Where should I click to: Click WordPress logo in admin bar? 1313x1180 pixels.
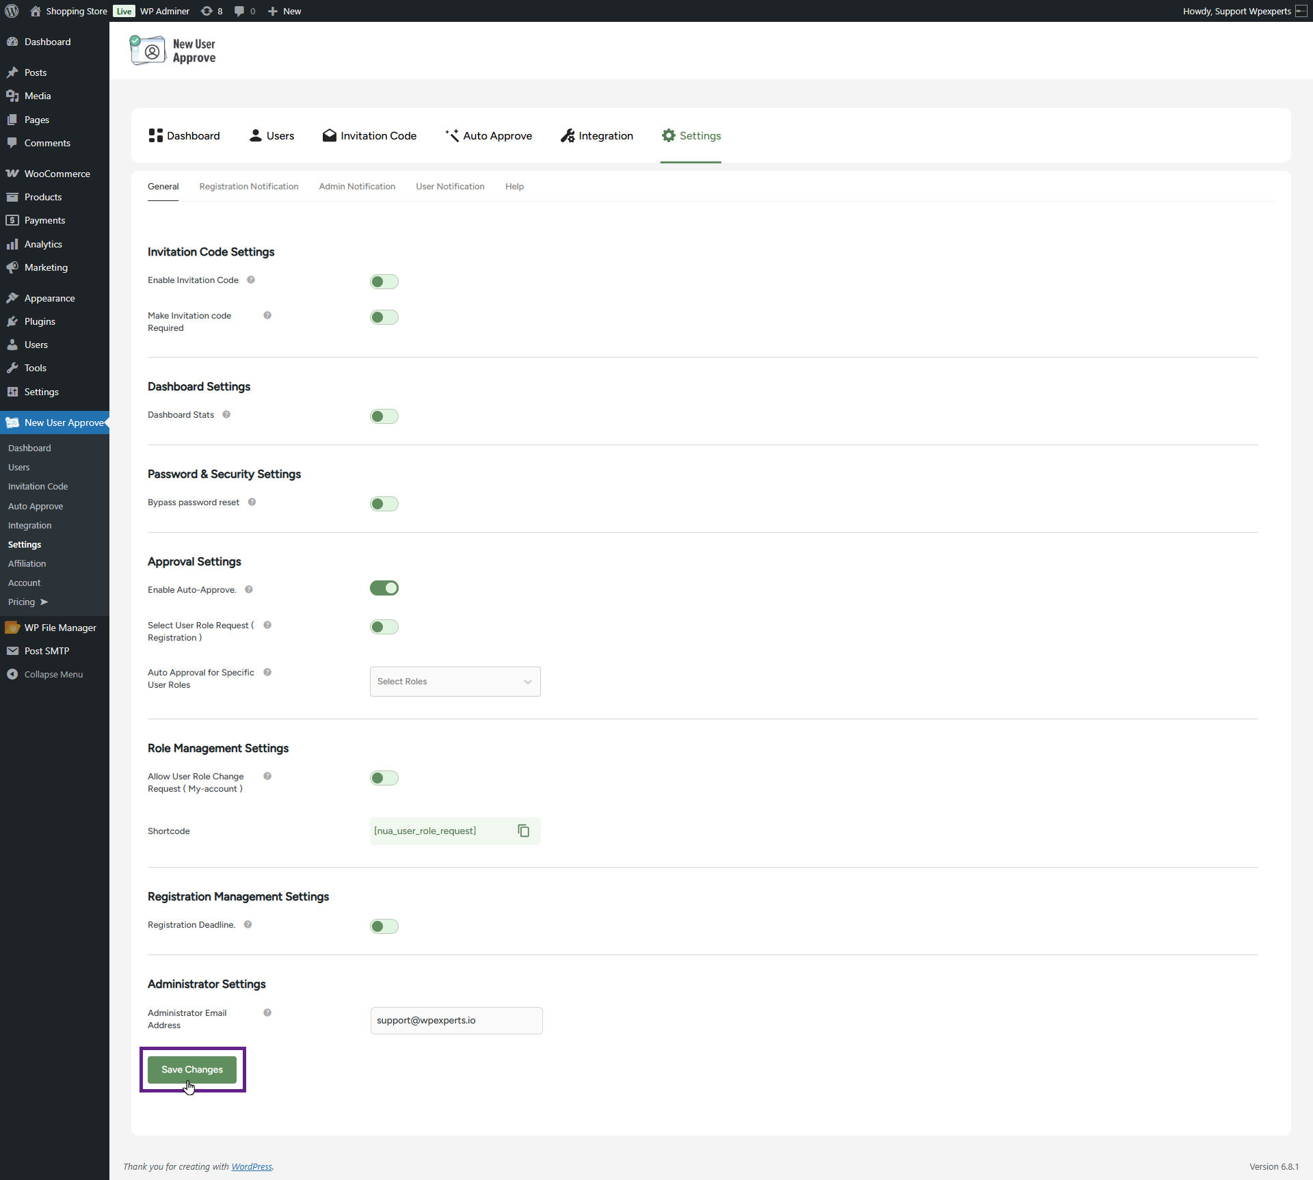point(12,11)
